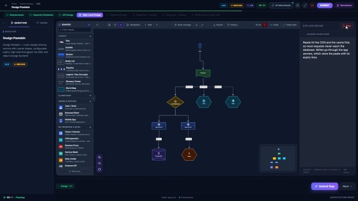Toggle the highlighted purple square toolbar button
358x201 pixels.
pyautogui.click(x=121, y=25)
